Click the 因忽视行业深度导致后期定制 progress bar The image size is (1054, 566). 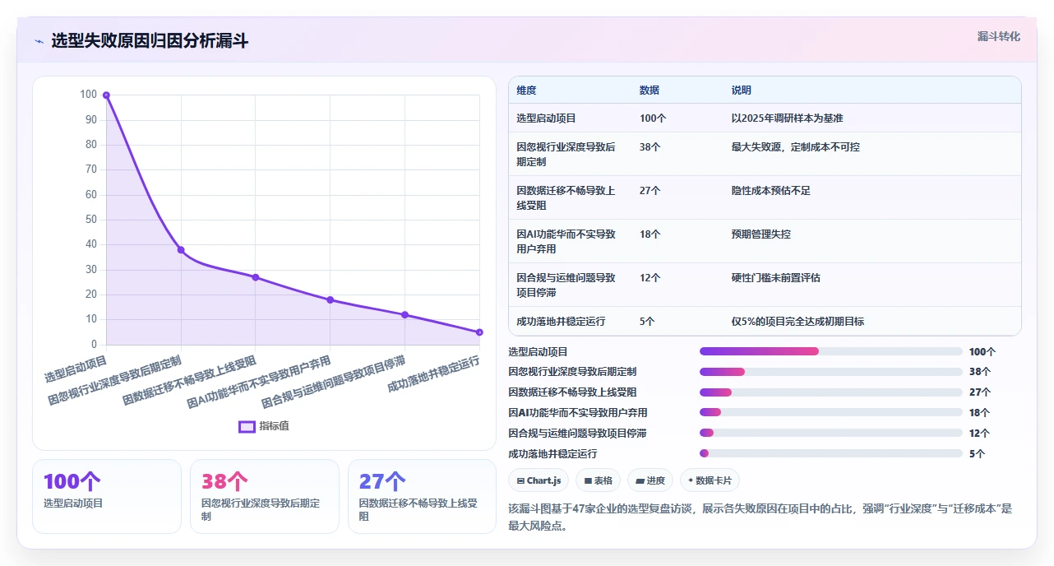831,372
